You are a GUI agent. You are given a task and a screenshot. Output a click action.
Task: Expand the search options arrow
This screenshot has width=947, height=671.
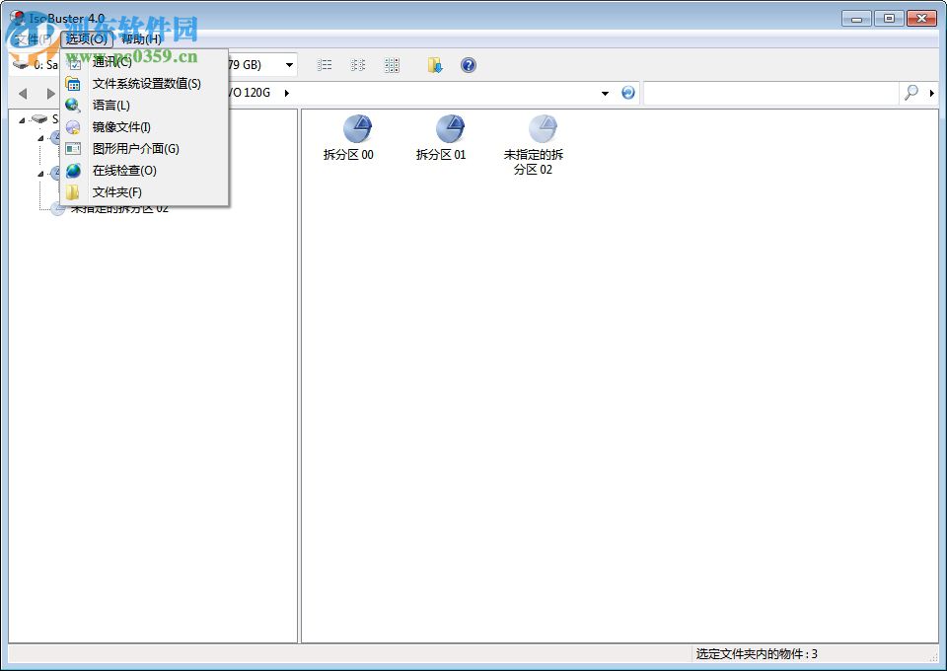pos(930,93)
